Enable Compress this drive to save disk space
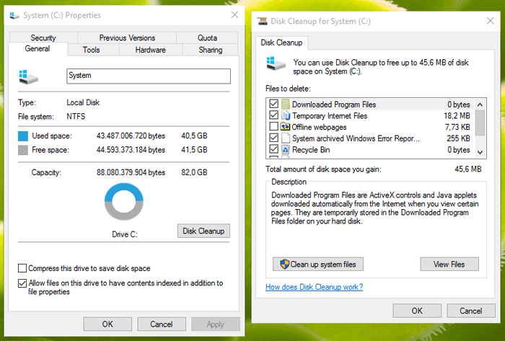This screenshot has height=341, width=505. click(22, 268)
